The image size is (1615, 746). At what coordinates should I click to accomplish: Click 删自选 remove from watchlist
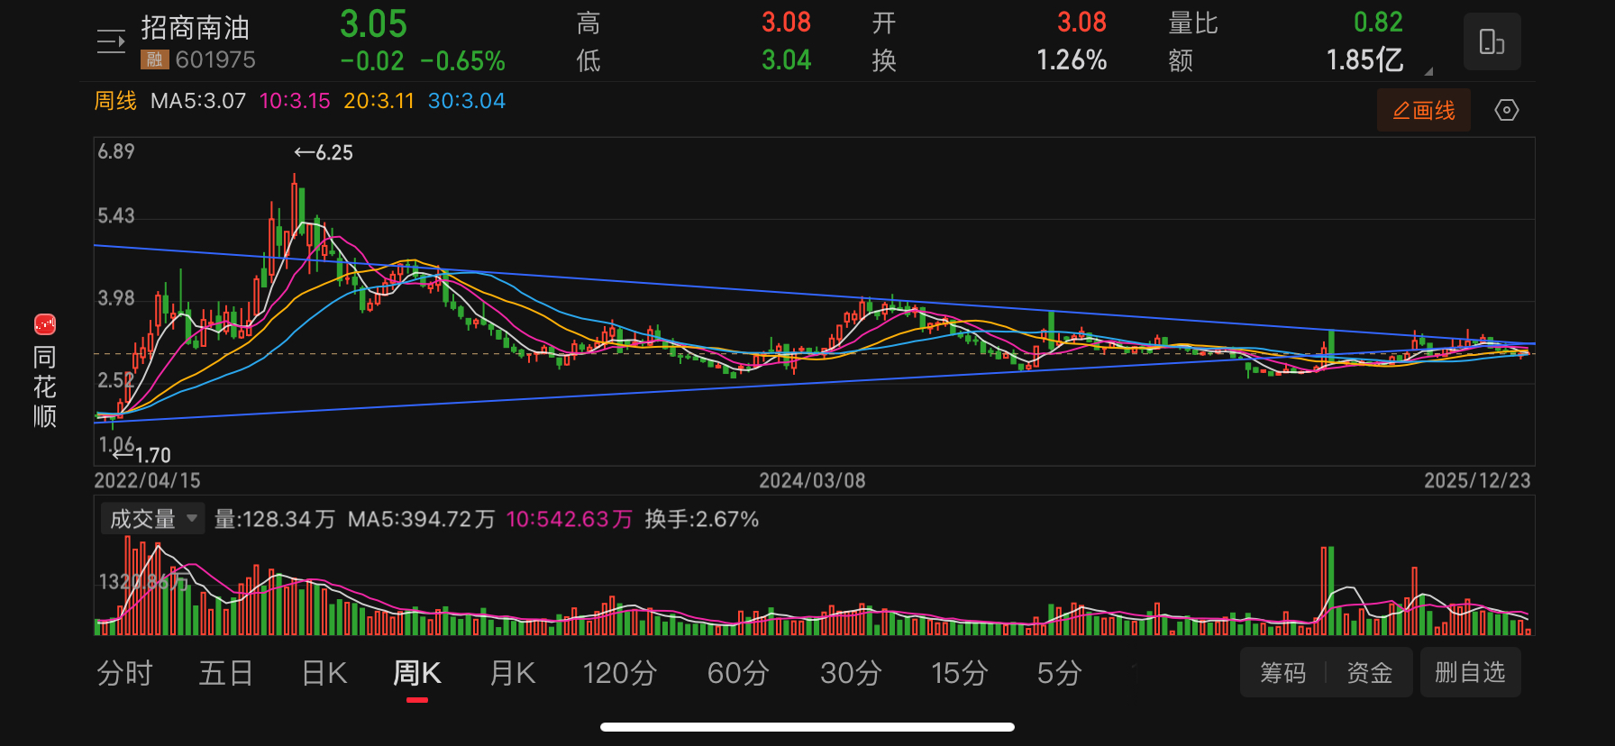click(1470, 672)
